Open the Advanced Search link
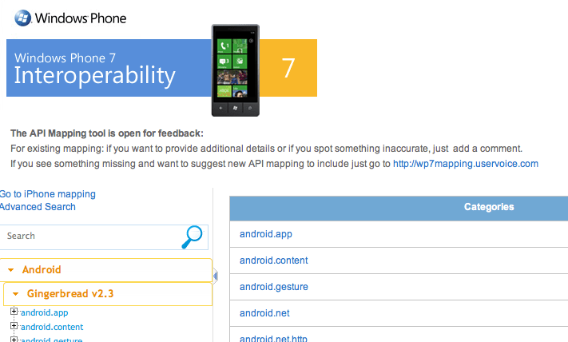Image resolution: width=568 pixels, height=342 pixels. pos(38,207)
